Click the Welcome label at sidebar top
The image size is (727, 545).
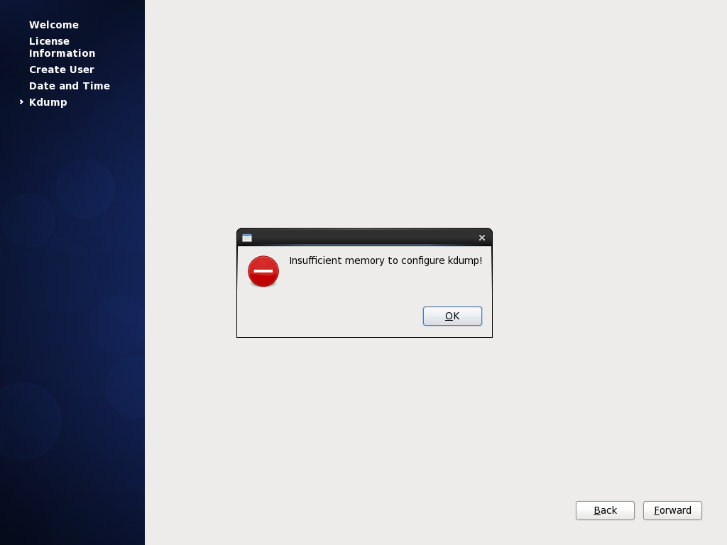(53, 25)
